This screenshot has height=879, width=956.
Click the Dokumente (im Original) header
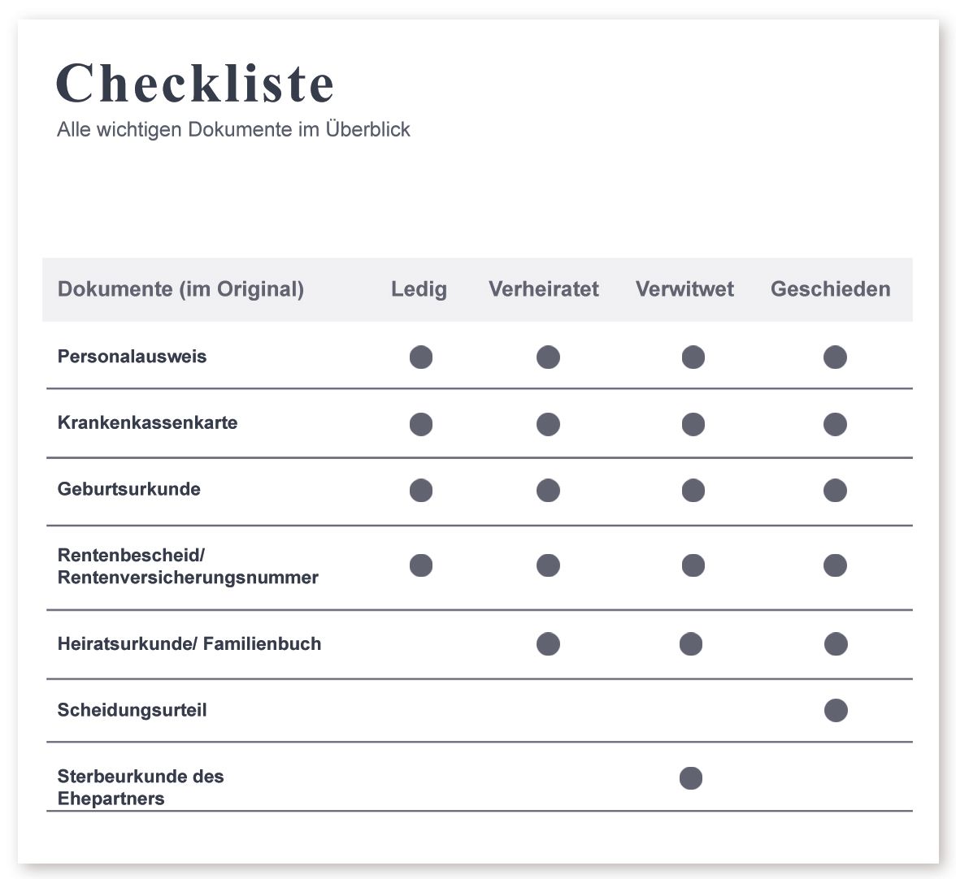pyautogui.click(x=180, y=289)
